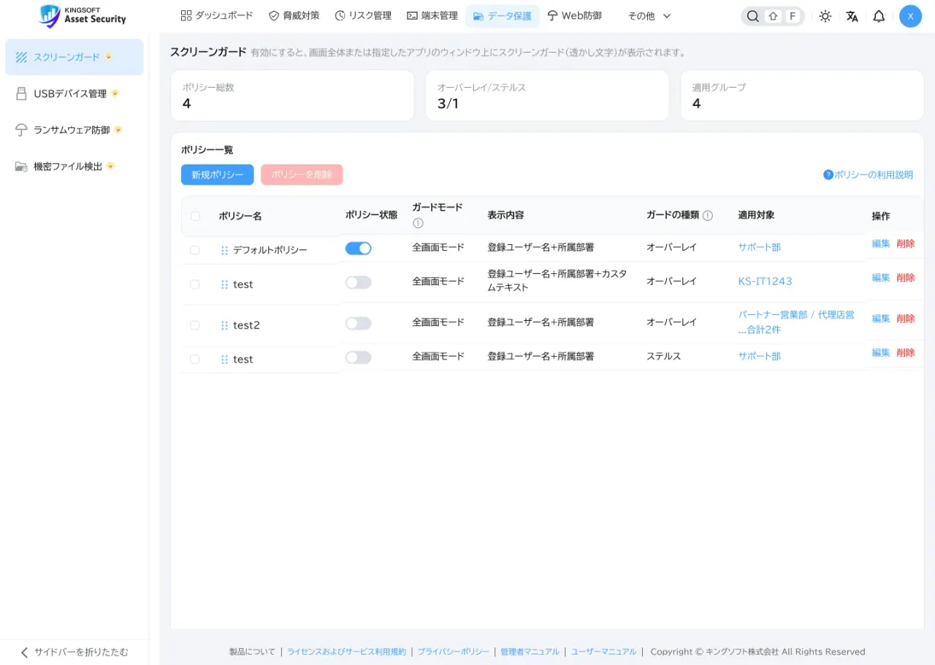Switch to the リスク管理 tab

click(x=363, y=16)
